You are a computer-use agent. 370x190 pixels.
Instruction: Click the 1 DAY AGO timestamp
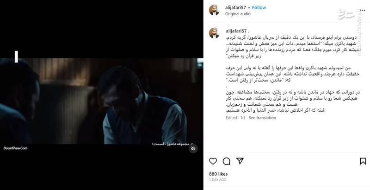click(x=217, y=180)
